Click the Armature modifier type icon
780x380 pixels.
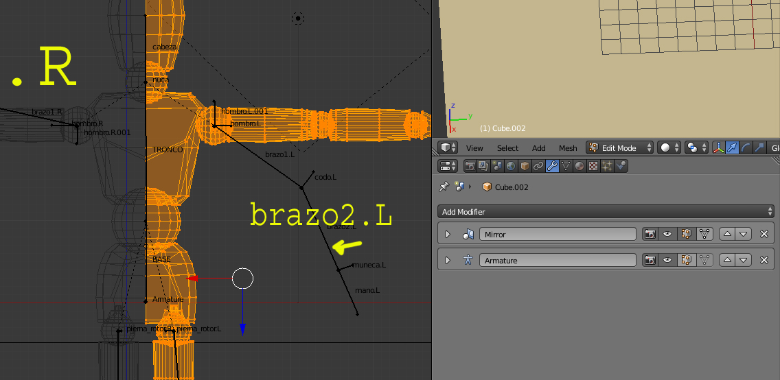[x=468, y=260]
